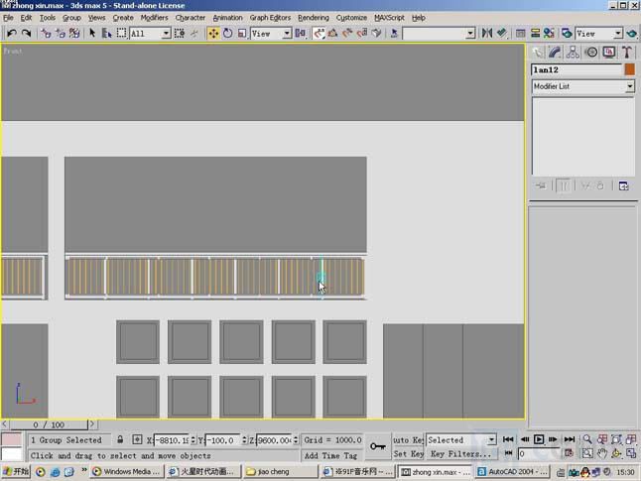641x481 pixels.
Task: Activate the Unlink Selection tool
Action: 61,33
